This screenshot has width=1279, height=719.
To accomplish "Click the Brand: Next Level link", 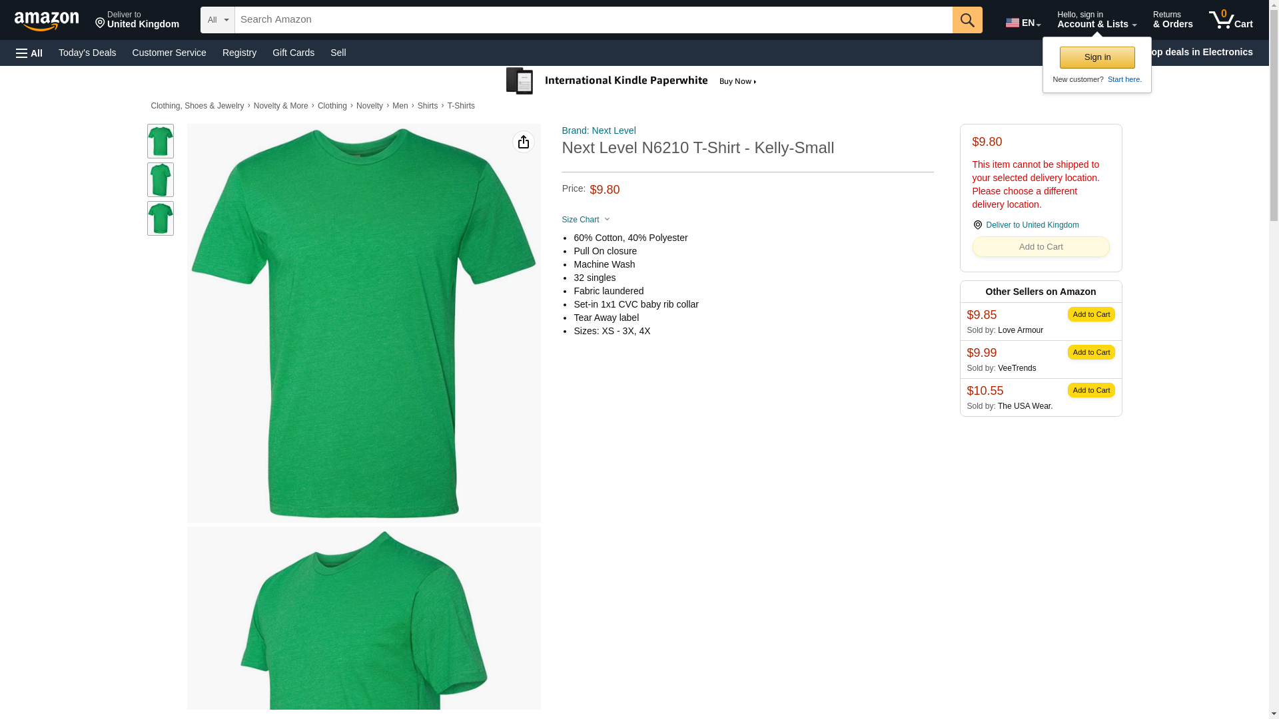I will (598, 130).
